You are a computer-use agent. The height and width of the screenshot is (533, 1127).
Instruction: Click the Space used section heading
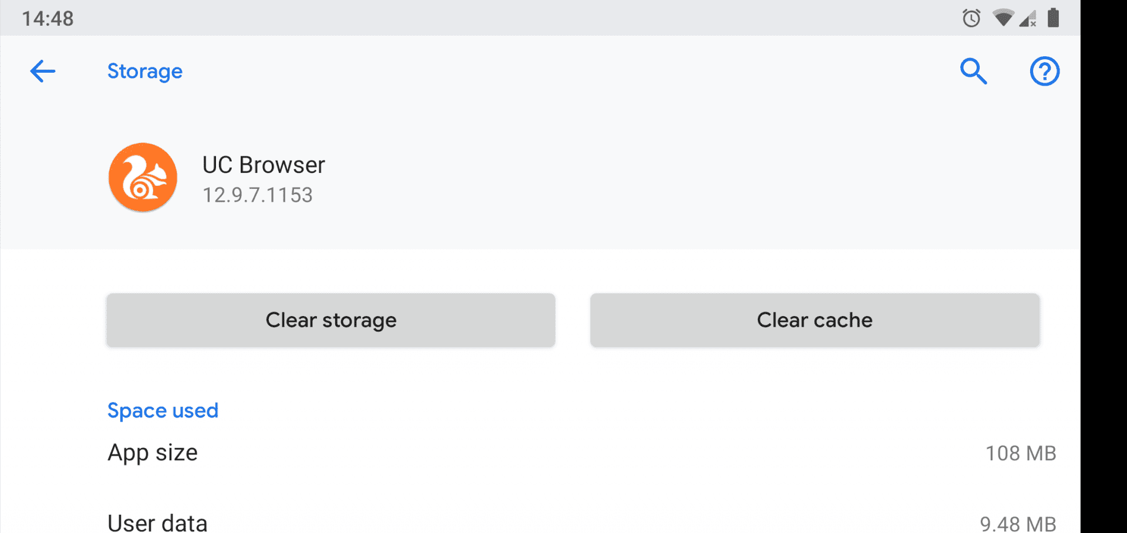[x=163, y=410]
